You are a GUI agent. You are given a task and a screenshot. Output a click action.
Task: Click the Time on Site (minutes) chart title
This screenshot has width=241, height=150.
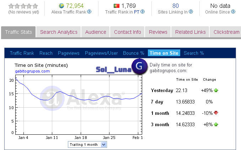[41, 65]
